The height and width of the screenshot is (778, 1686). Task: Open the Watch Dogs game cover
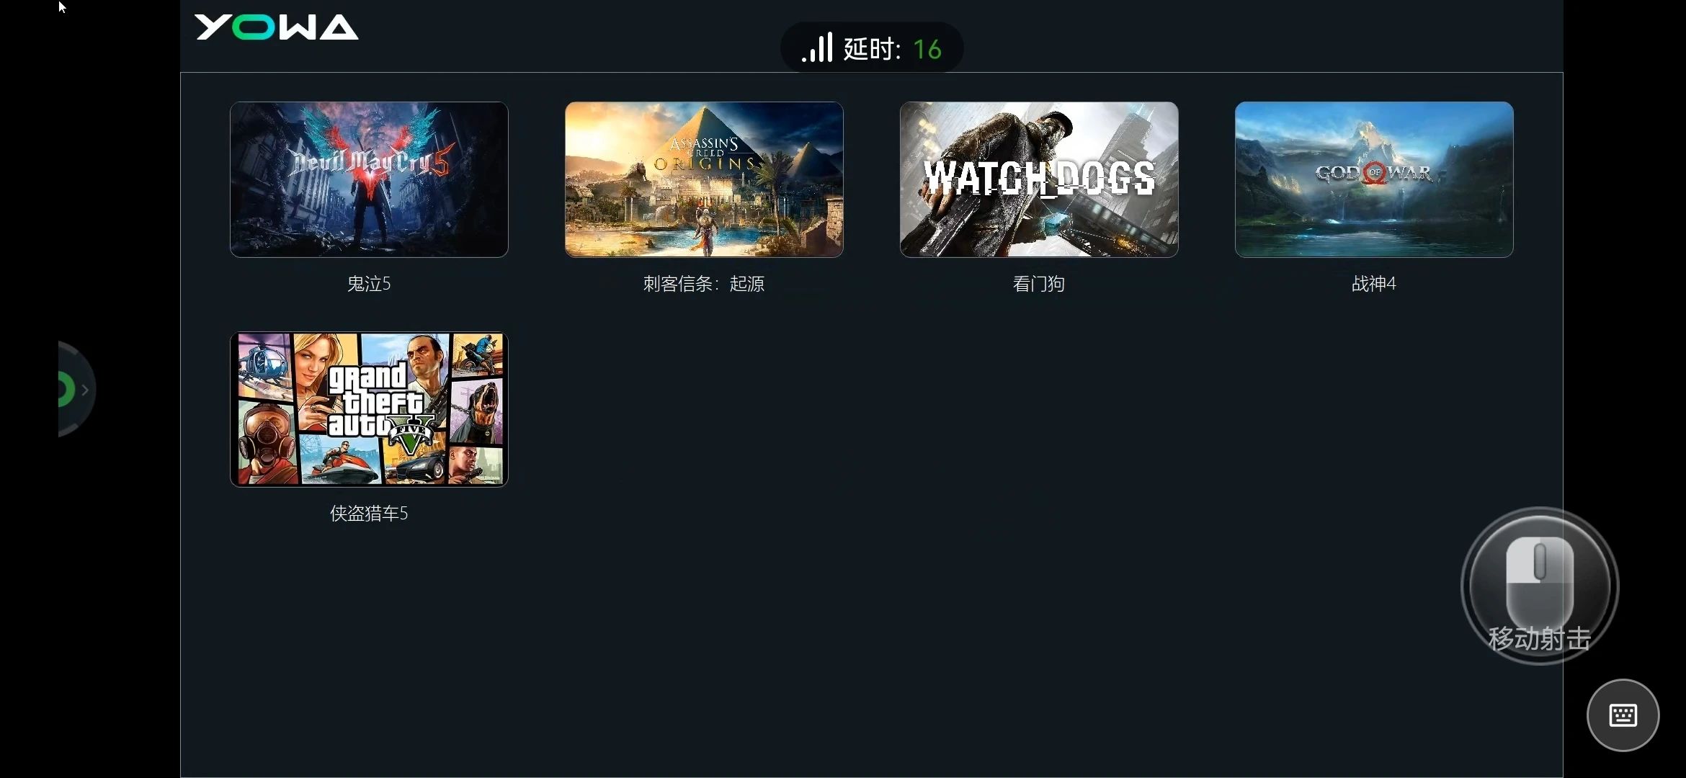[1039, 179]
